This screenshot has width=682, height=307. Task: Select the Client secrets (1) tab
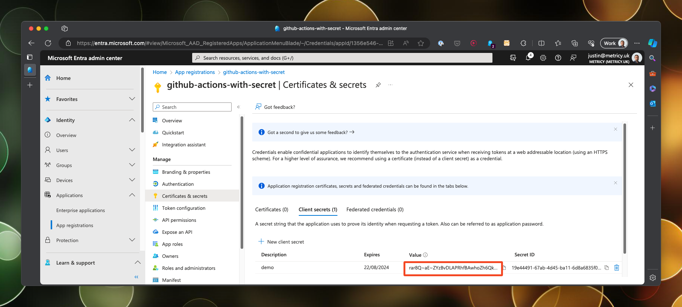tap(318, 210)
